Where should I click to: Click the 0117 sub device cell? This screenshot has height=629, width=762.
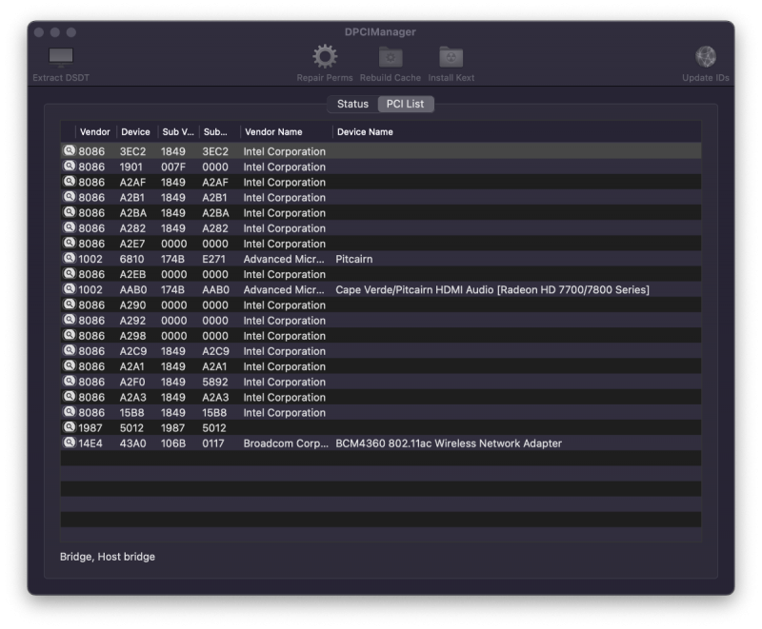coord(212,443)
